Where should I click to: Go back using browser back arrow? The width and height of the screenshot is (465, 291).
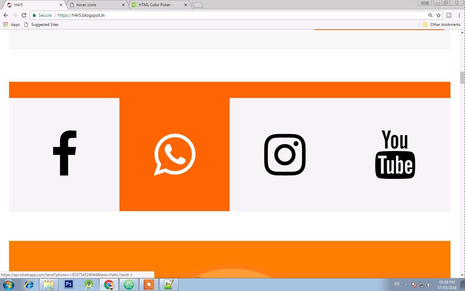click(6, 15)
